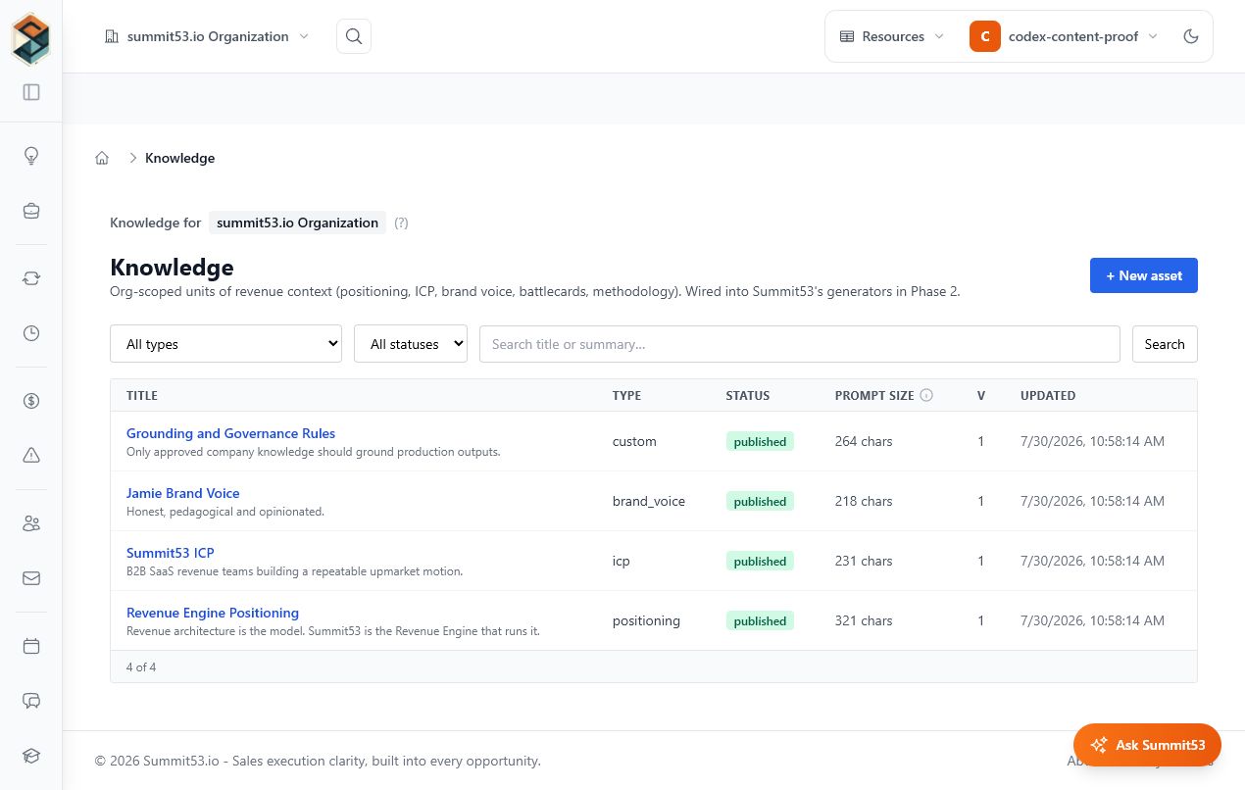Click the C avatar of codex-content-proof
This screenshot has width=1245, height=790.
click(x=985, y=36)
